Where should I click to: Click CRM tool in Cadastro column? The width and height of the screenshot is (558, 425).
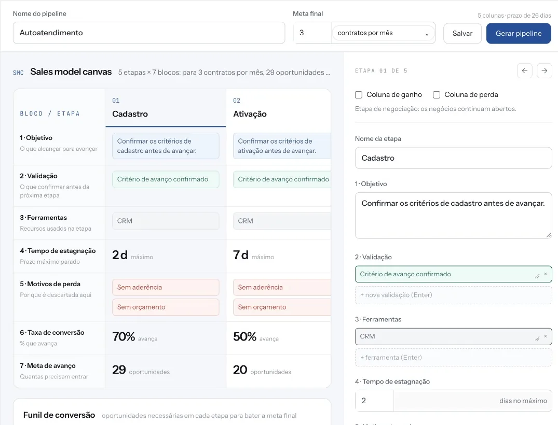166,221
